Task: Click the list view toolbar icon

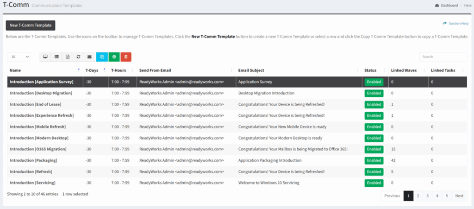Action: [x=56, y=57]
